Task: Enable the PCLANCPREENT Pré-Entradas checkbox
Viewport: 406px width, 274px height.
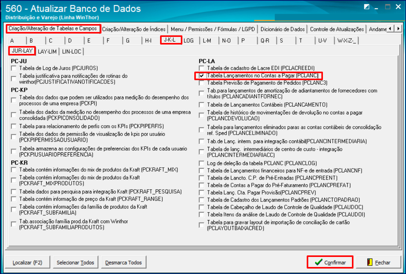Action: click(202, 178)
